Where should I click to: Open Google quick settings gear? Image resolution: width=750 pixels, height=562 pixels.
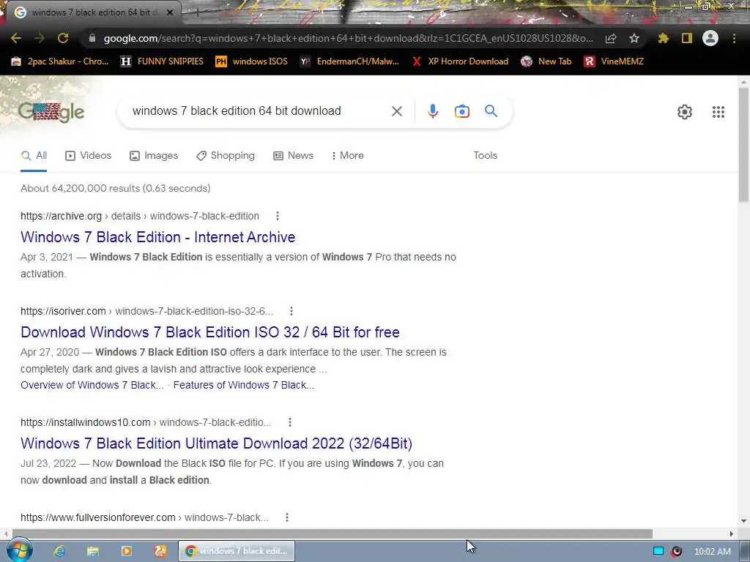click(685, 112)
